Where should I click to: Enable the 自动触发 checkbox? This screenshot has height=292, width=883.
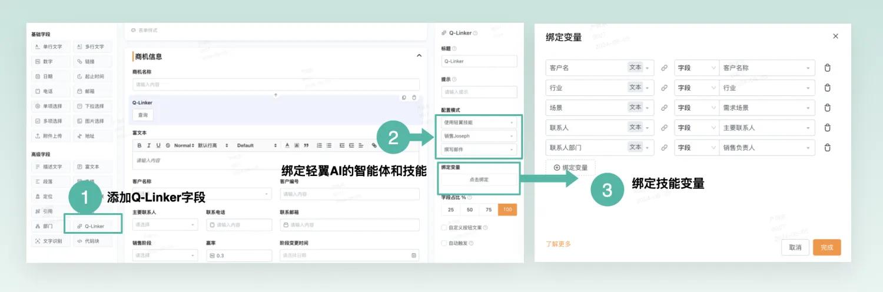(444, 243)
